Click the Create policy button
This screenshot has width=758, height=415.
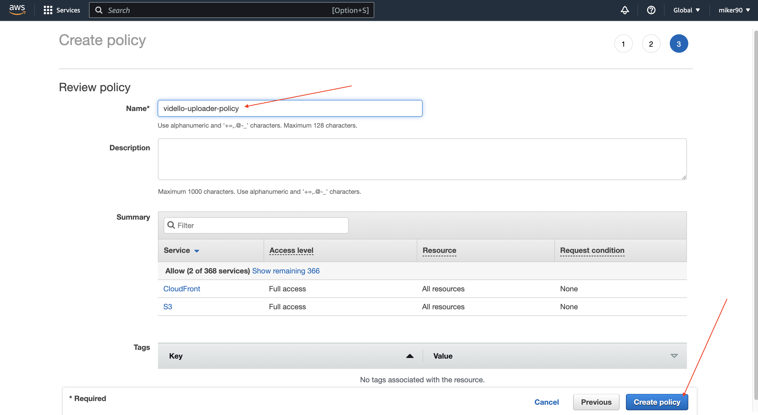coord(657,402)
